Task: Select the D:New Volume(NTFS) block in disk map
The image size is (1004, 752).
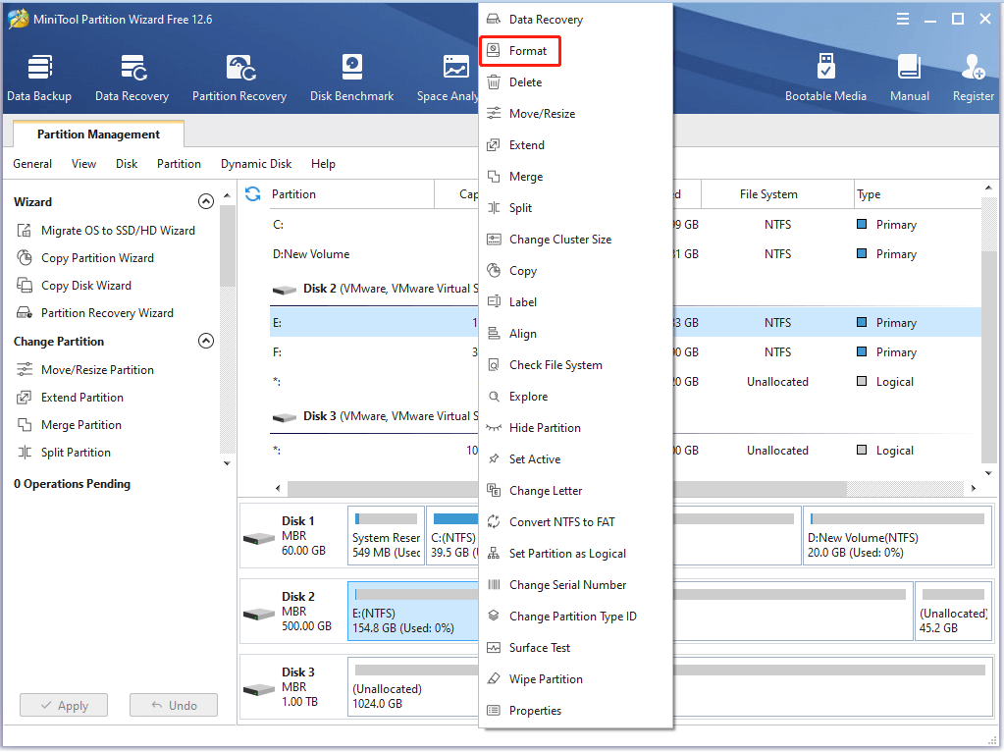Action: (897, 535)
